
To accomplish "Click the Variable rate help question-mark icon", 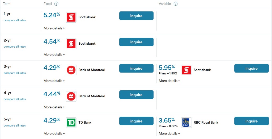I will click(175, 4).
